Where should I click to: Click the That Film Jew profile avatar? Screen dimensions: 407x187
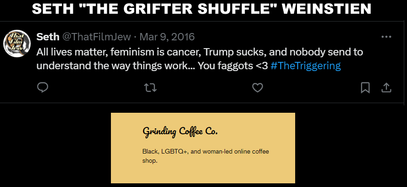(17, 44)
